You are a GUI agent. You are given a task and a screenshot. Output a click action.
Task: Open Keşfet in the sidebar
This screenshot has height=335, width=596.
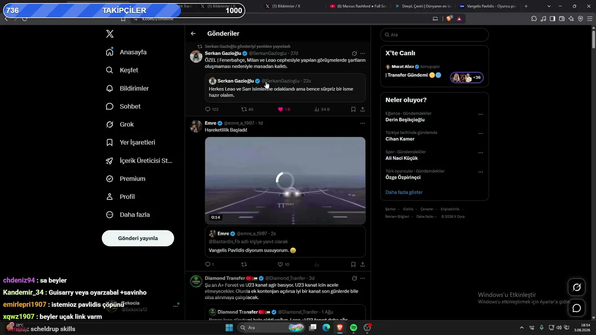tap(122, 70)
